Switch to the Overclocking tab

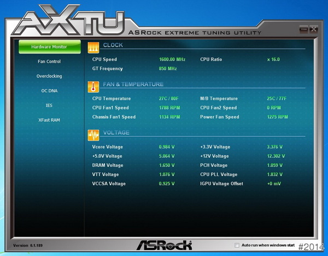(49, 76)
